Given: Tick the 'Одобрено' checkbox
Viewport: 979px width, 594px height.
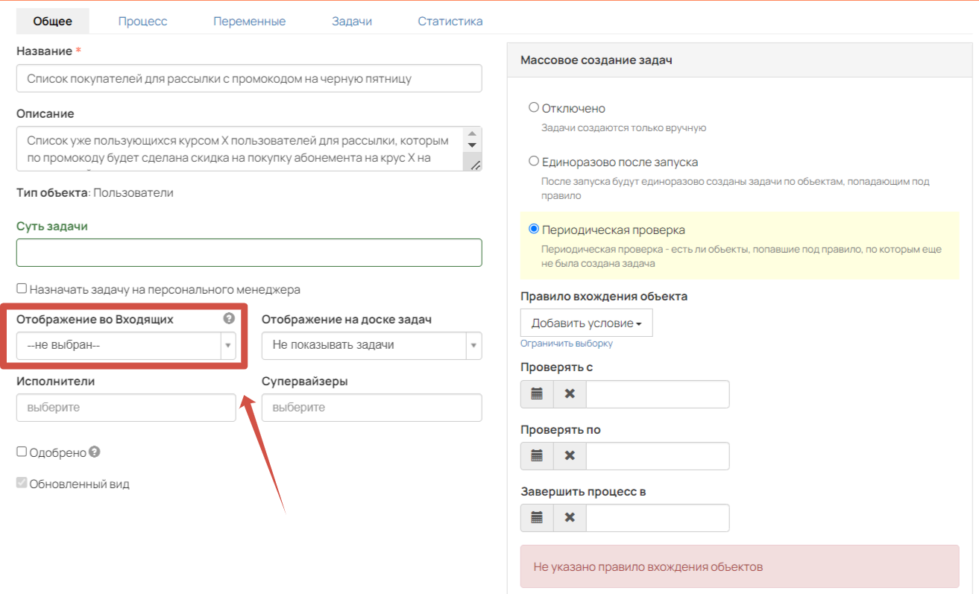Looking at the screenshot, I should click(x=22, y=452).
